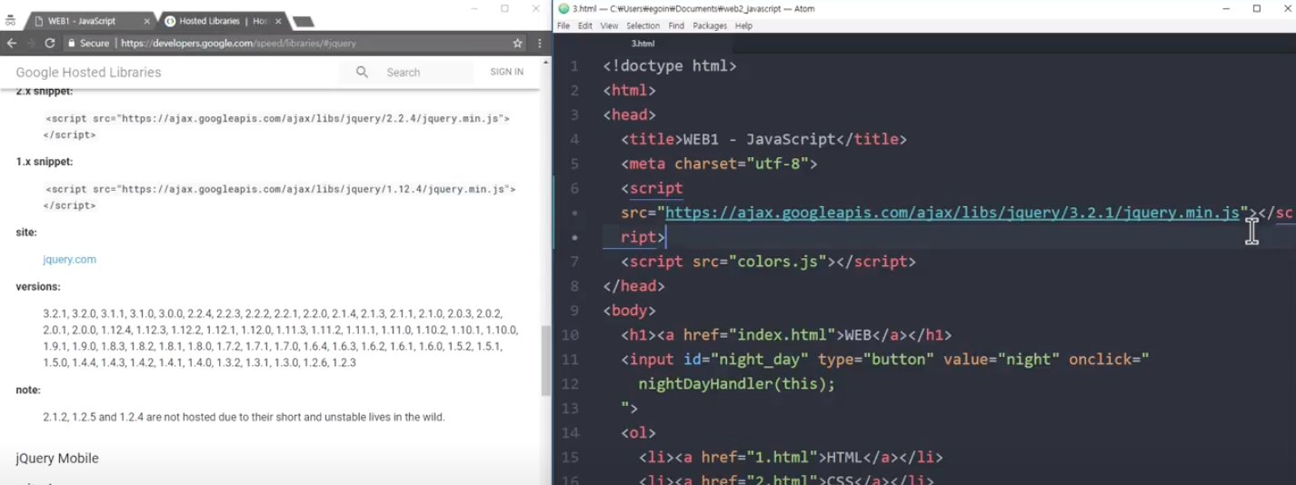Bookmark page with star icon
Image resolution: width=1296 pixels, height=485 pixels.
coord(518,43)
